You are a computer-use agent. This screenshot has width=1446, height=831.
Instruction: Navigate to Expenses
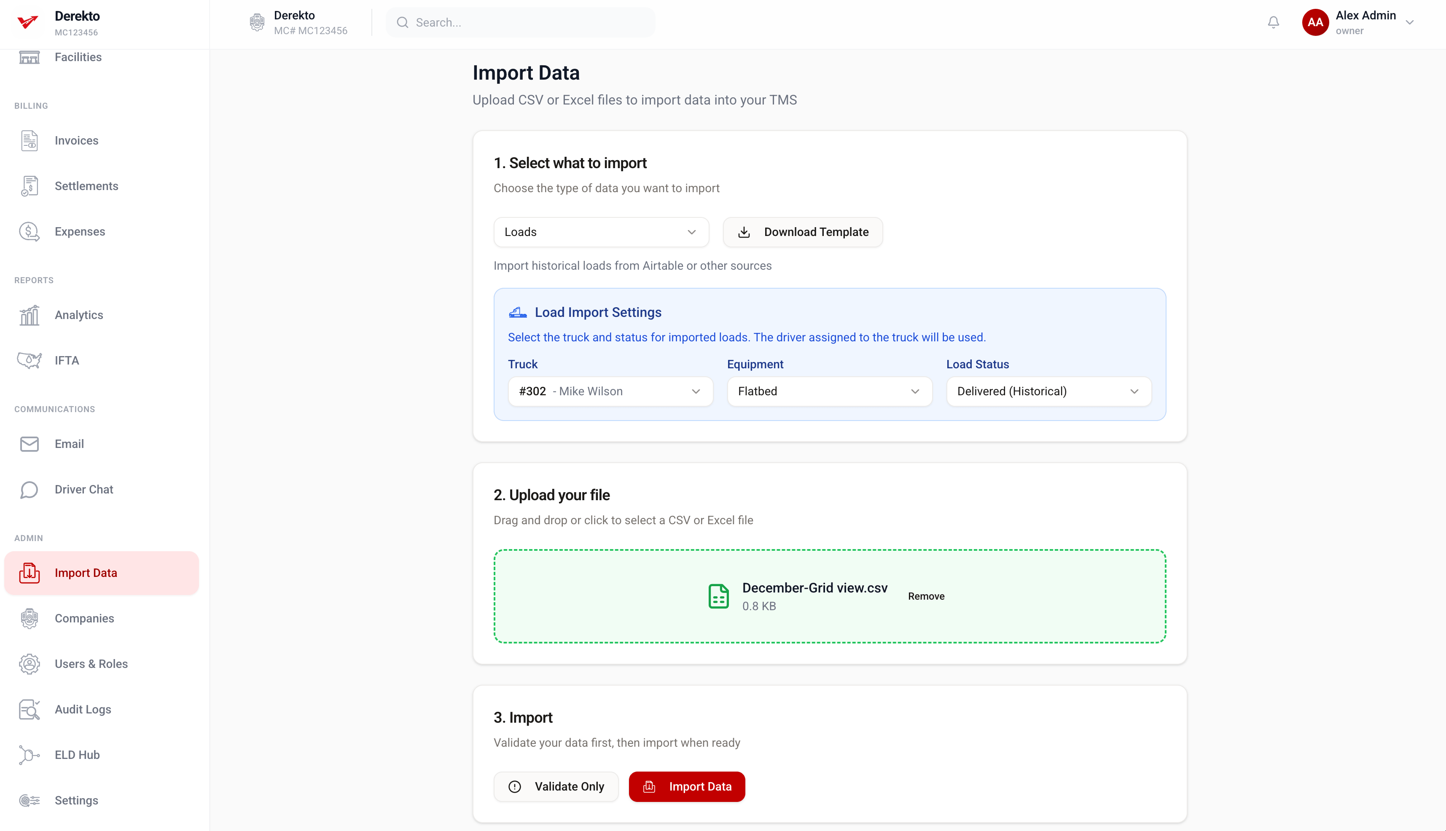tap(80, 232)
